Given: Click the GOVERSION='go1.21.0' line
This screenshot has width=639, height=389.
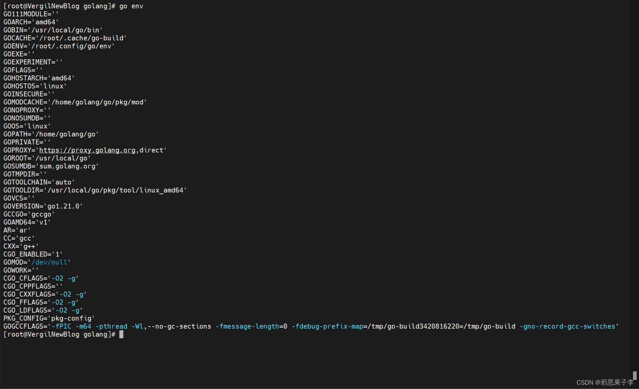Looking at the screenshot, I should (43, 206).
